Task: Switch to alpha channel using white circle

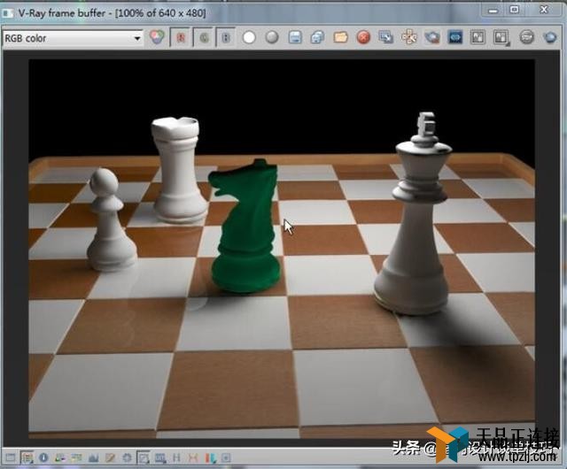Action: [249, 37]
